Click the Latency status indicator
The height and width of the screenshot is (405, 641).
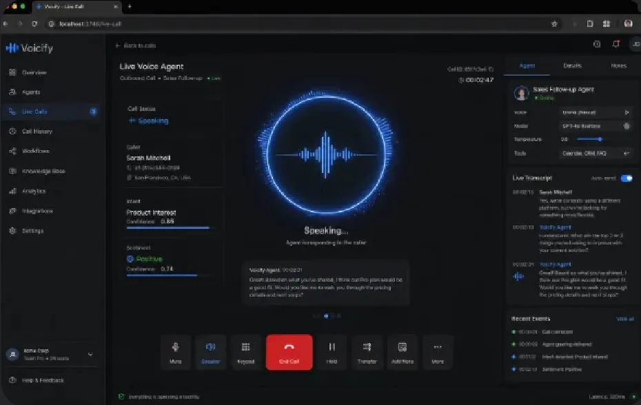pyautogui.click(x=612, y=397)
